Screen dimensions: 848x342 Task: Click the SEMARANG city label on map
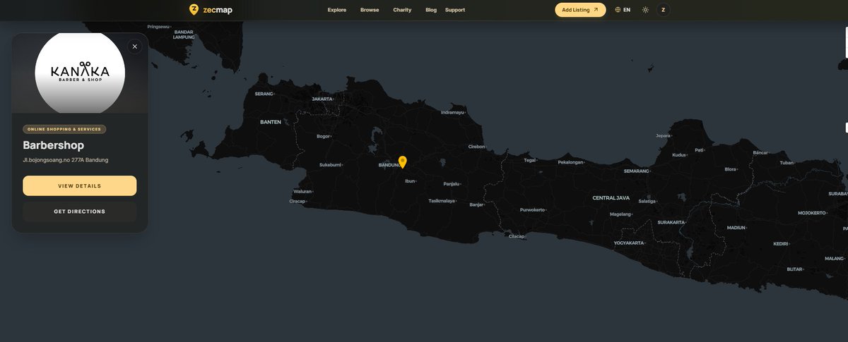(636, 171)
